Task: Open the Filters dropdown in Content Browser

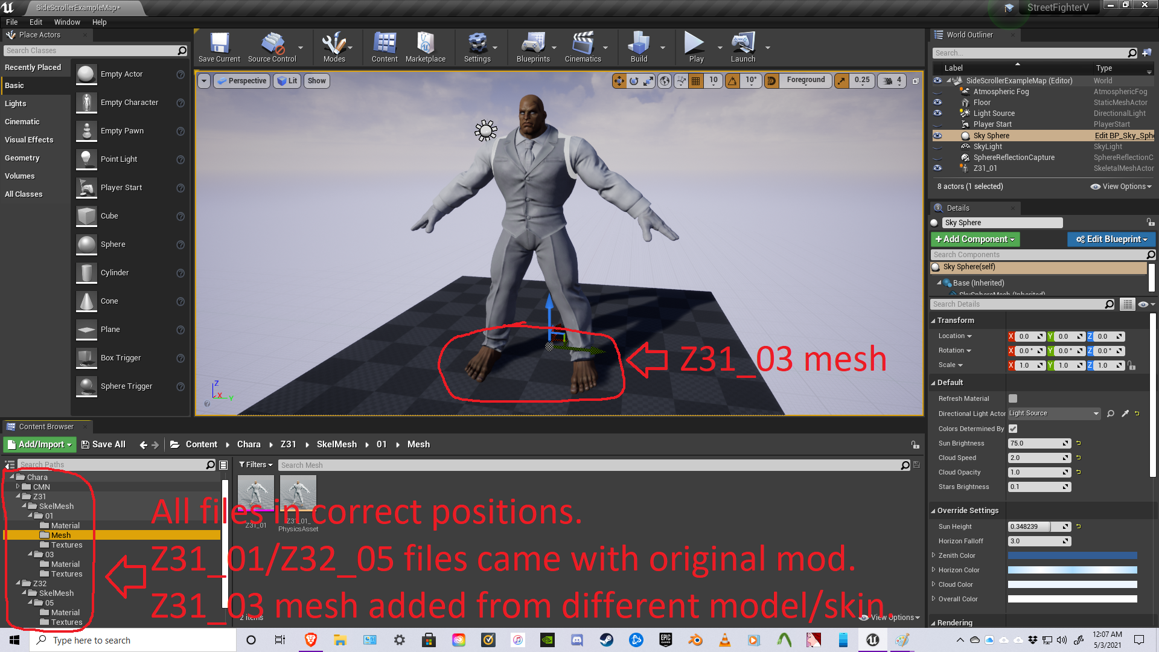Action: (x=256, y=465)
